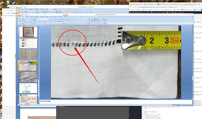Select Full Screen Reading in Word ribbon
The width and height of the screenshot is (202, 119).
(x=22, y=12)
